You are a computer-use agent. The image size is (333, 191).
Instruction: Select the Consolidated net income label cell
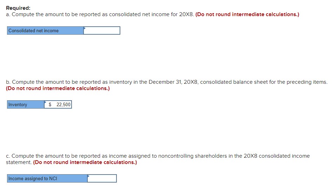click(x=45, y=30)
